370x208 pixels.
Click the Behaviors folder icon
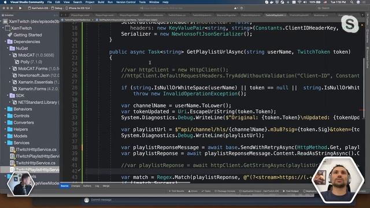tap(10, 109)
